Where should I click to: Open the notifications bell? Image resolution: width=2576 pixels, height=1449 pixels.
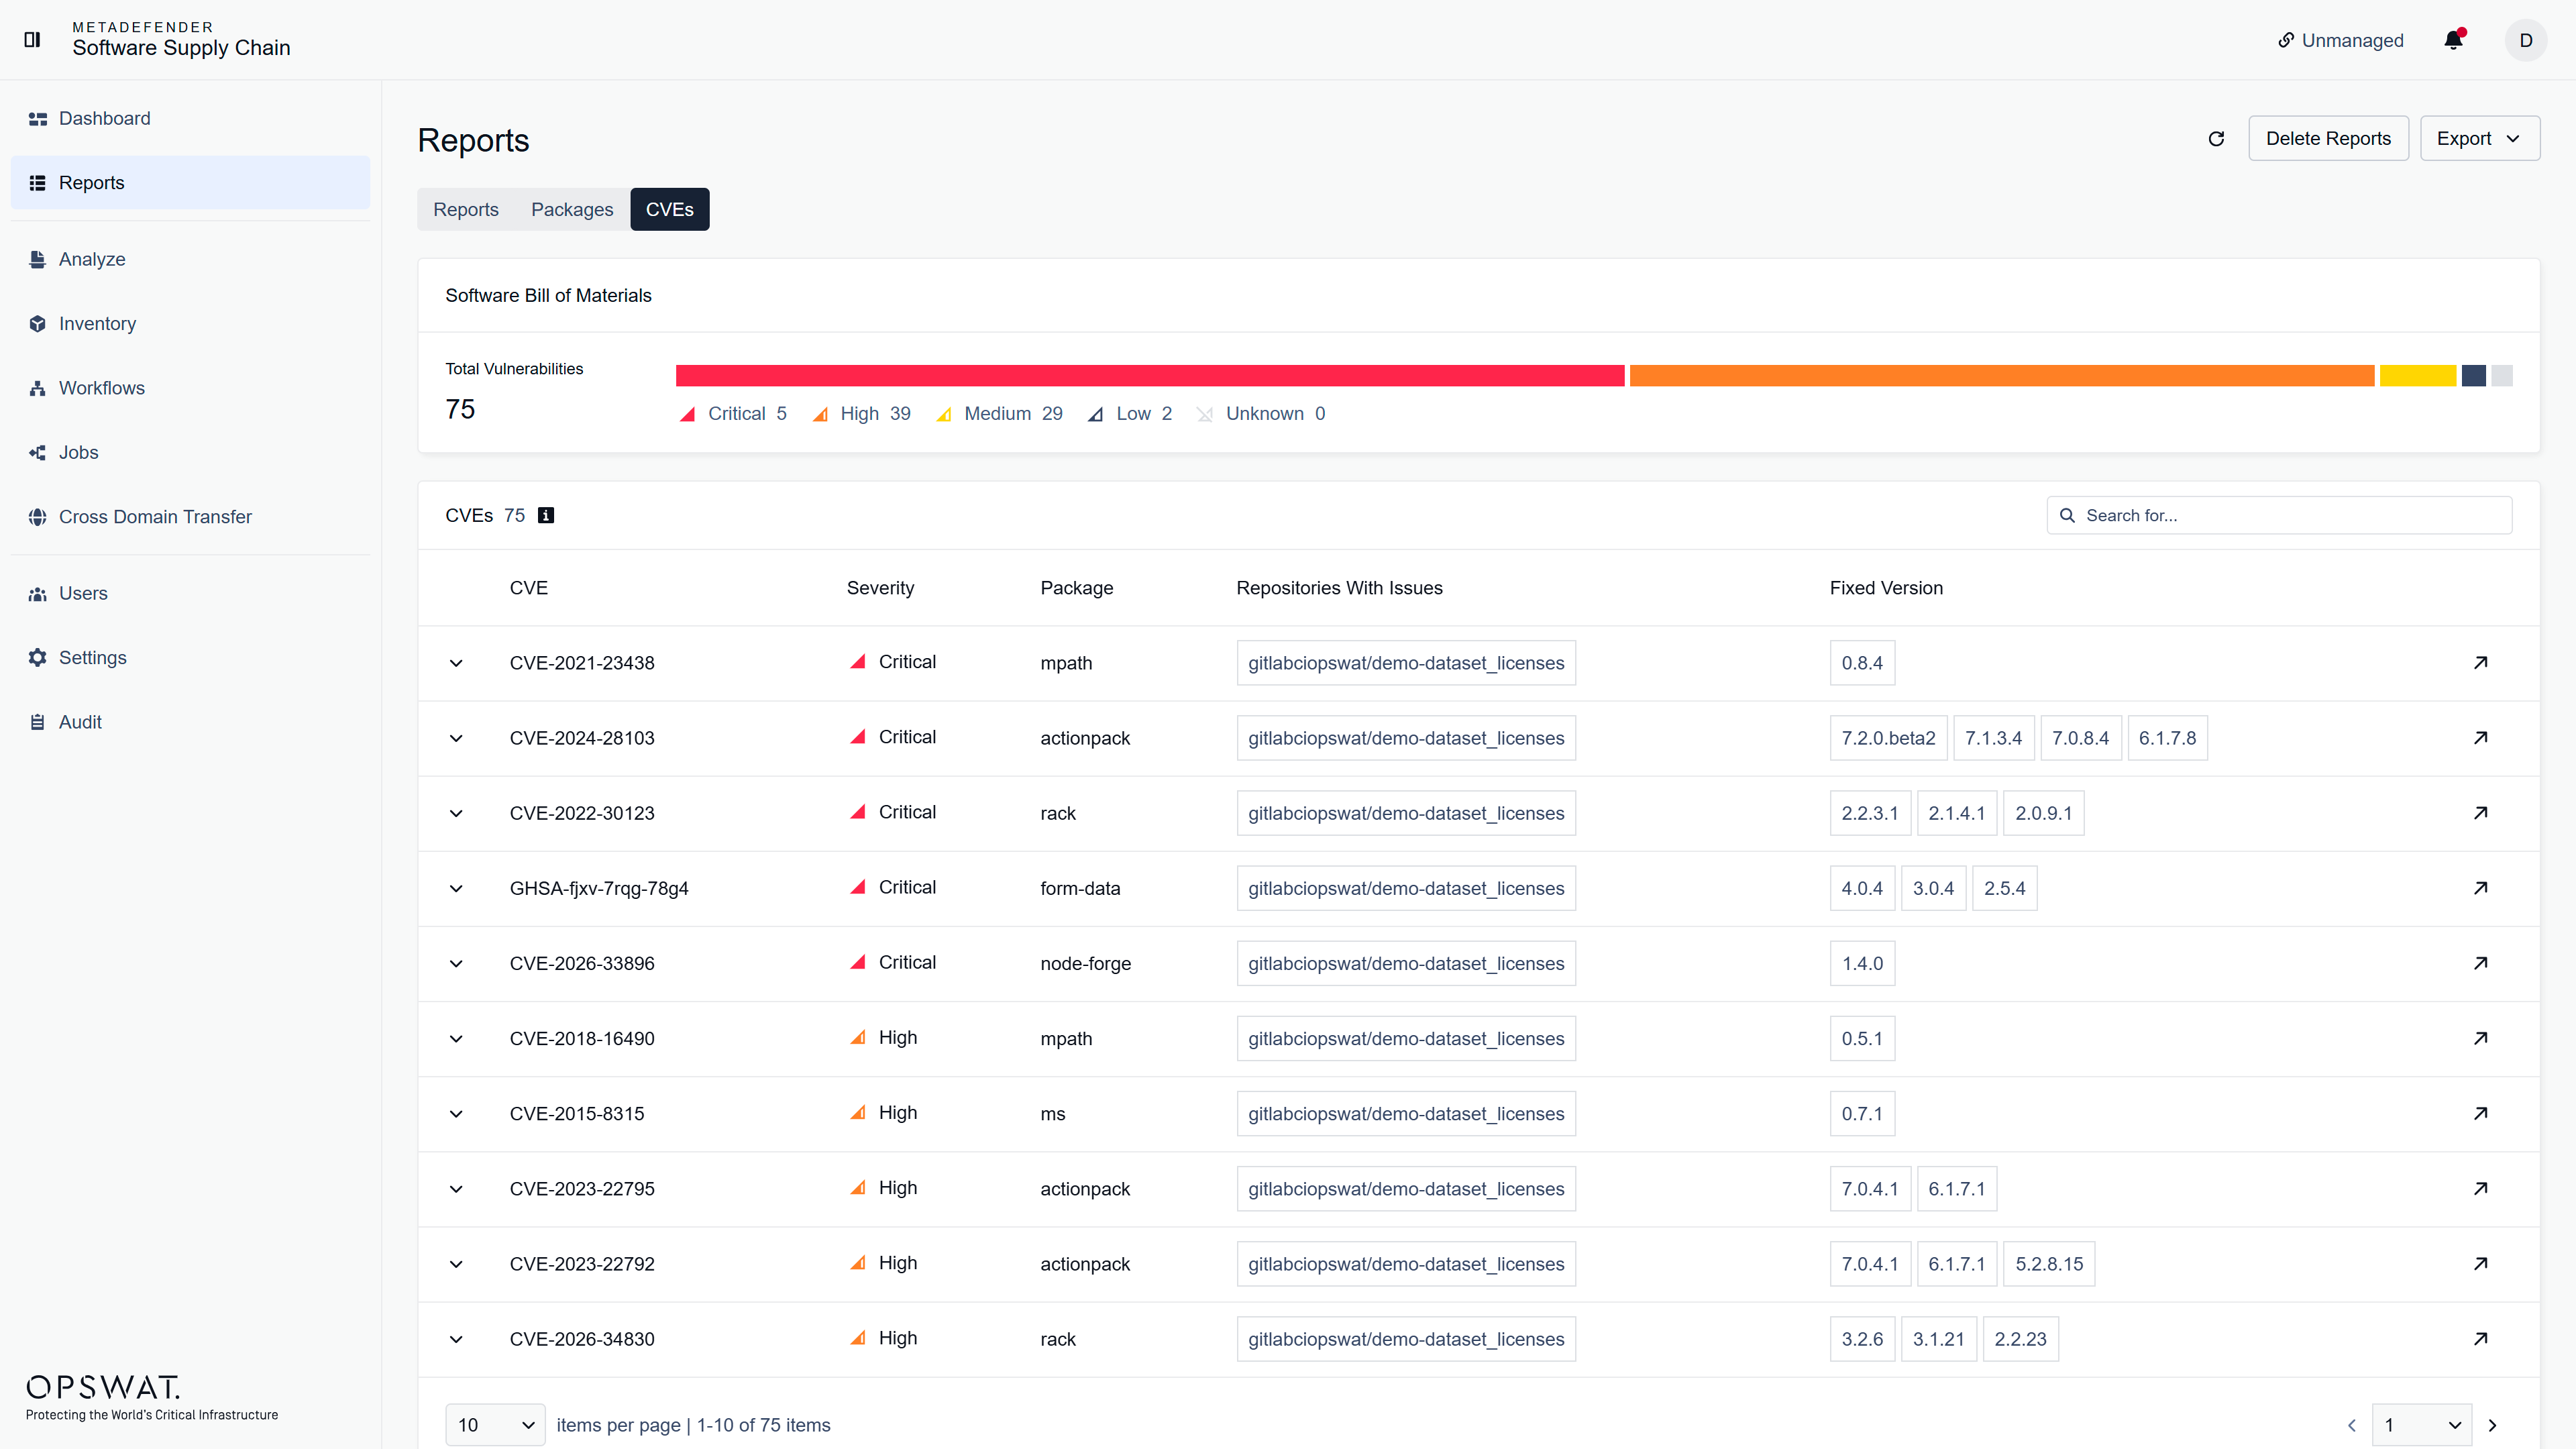coord(2453,40)
